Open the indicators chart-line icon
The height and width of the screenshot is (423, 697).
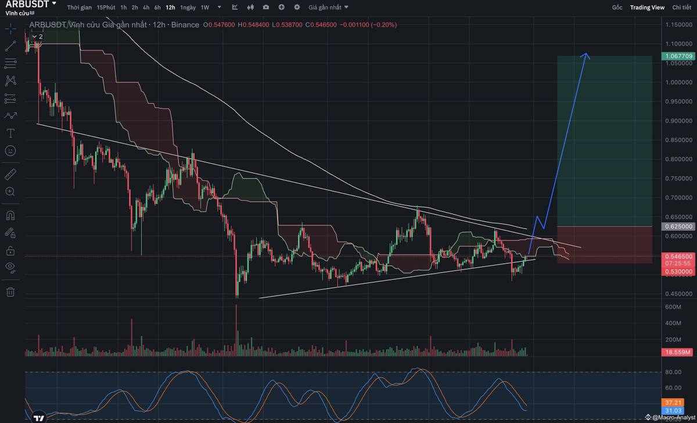(235, 8)
